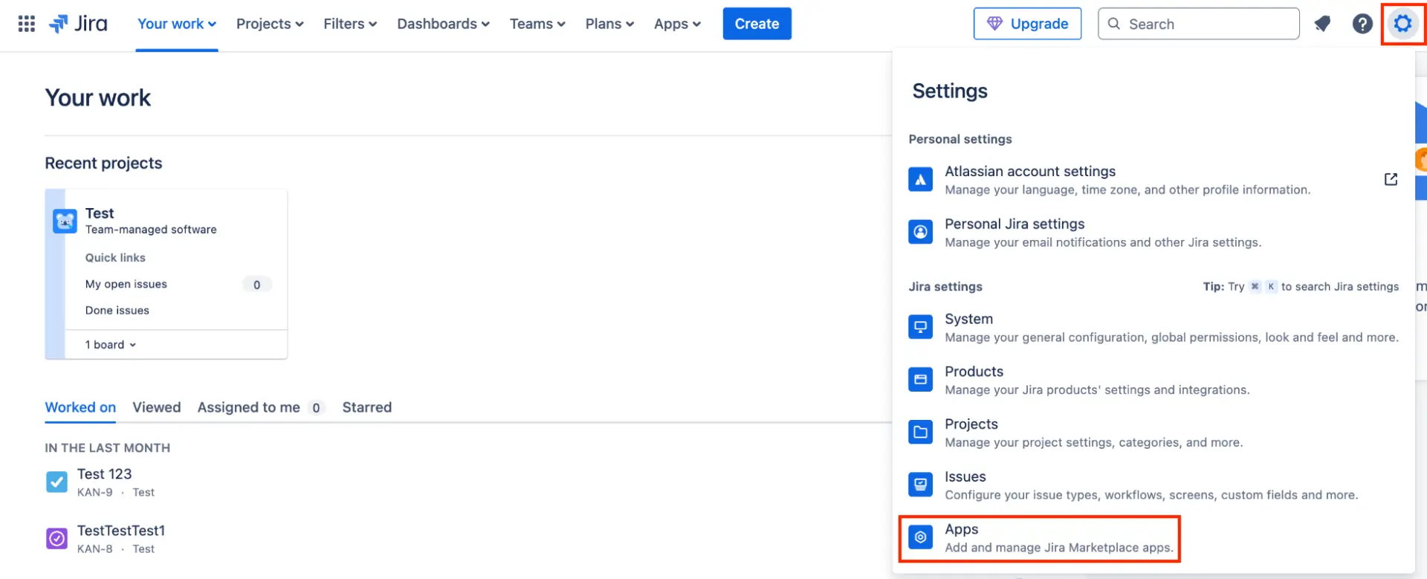Viewport: 1427px width, 579px height.
Task: Click the Jira logo
Action: click(x=79, y=24)
